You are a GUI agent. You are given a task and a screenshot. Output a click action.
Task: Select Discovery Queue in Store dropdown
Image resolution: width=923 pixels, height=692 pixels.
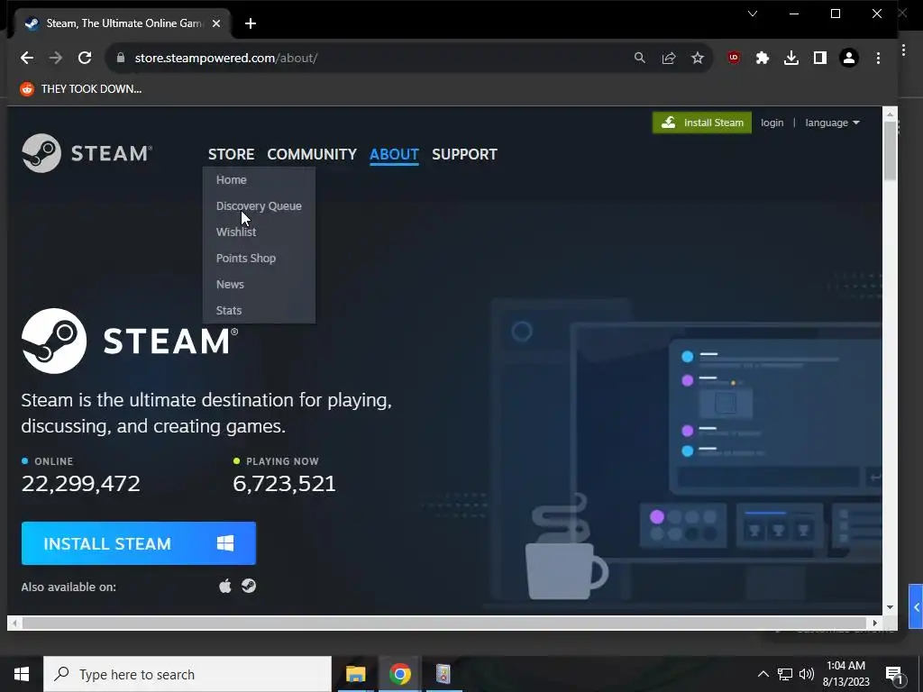(x=259, y=206)
